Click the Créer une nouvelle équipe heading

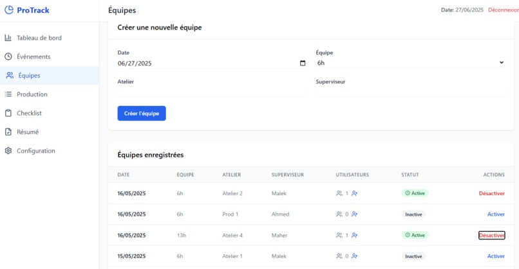coord(160,28)
